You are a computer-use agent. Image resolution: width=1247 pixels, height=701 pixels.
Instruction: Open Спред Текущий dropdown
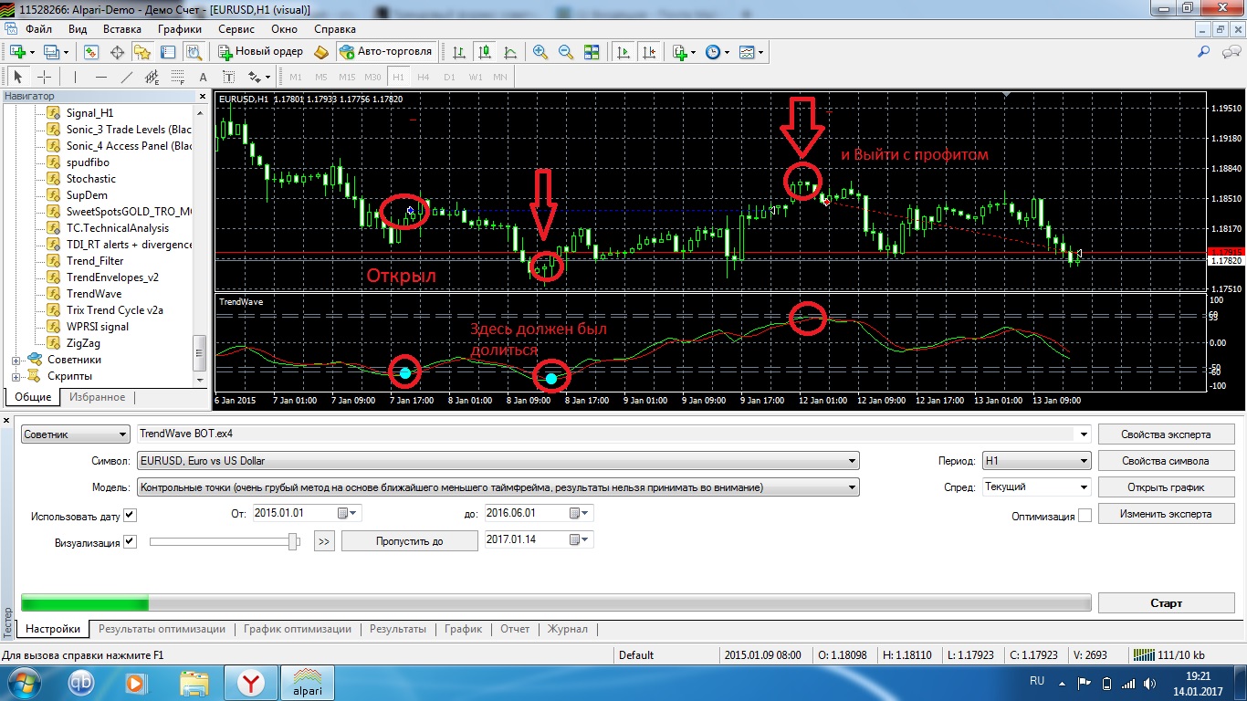[x=1036, y=487]
